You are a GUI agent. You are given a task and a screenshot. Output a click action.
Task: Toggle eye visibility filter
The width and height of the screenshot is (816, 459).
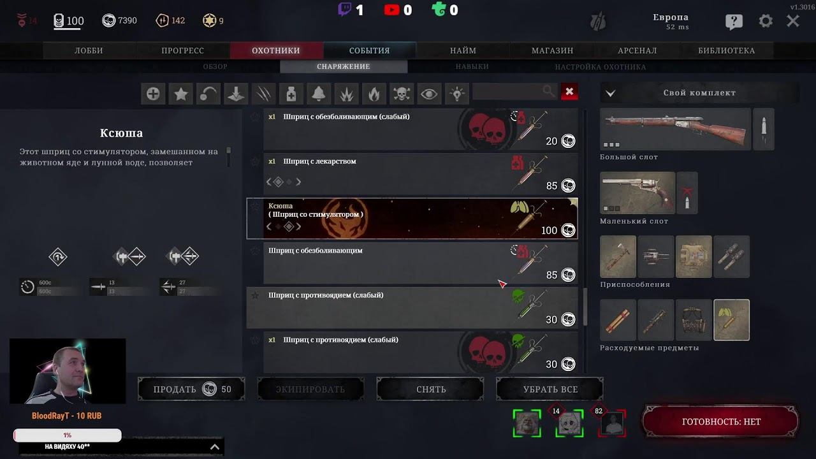(x=429, y=94)
